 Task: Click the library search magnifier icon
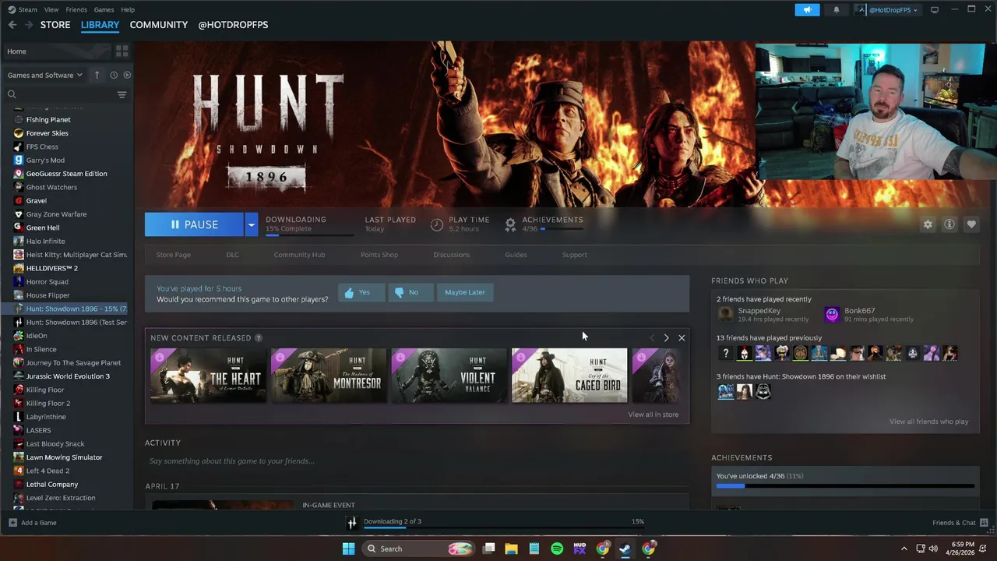pyautogui.click(x=12, y=94)
